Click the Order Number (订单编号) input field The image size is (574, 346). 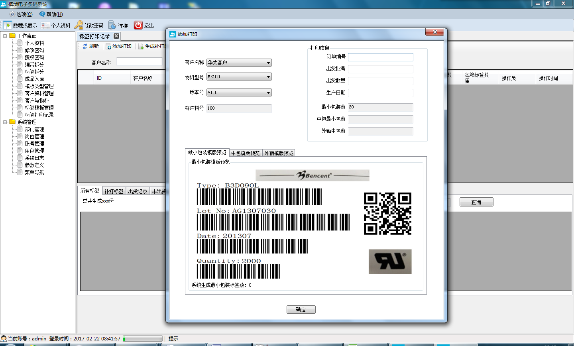380,57
